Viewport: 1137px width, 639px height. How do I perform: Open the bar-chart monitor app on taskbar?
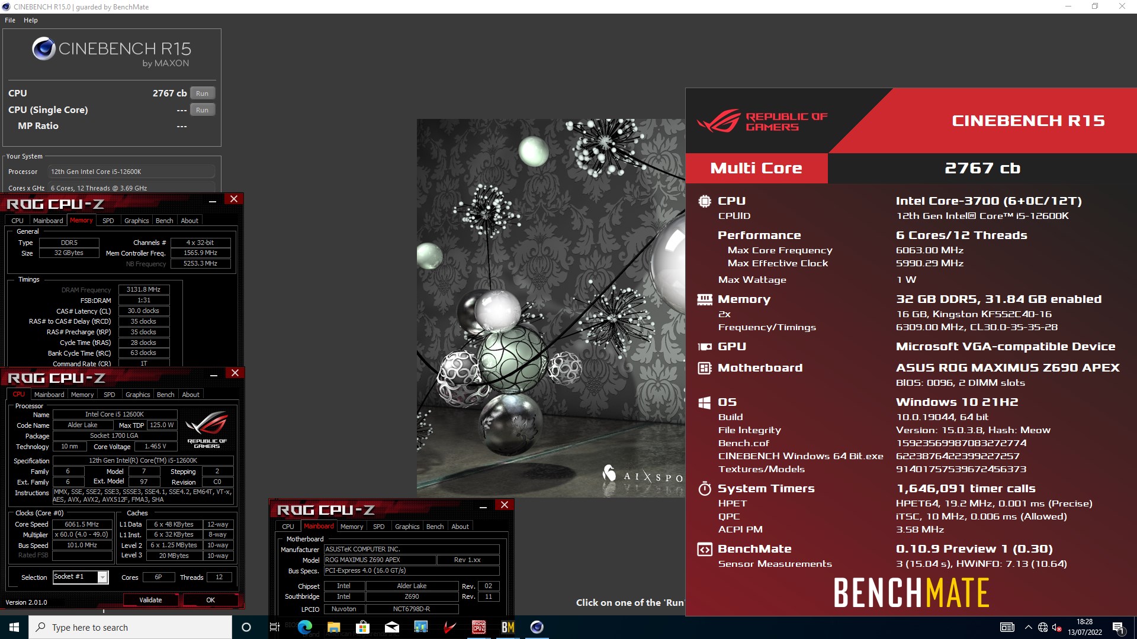[421, 627]
